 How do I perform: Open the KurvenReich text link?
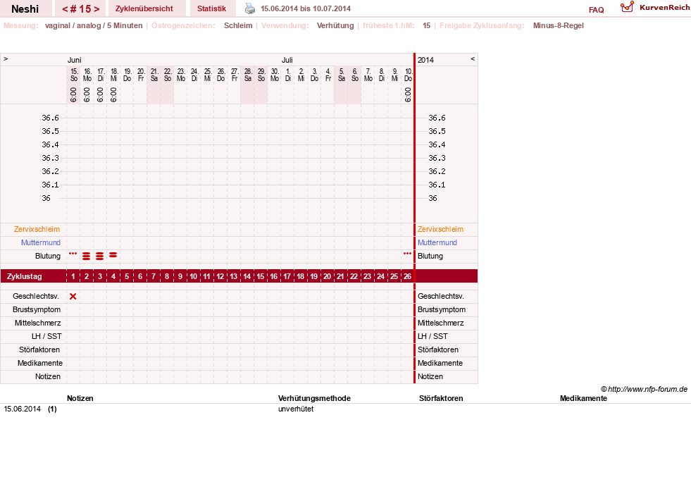pos(664,8)
